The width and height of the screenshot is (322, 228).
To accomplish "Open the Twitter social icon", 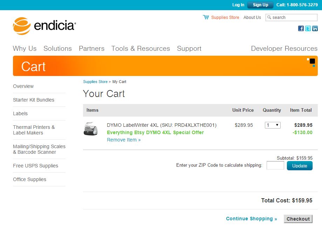I will (x=308, y=28).
